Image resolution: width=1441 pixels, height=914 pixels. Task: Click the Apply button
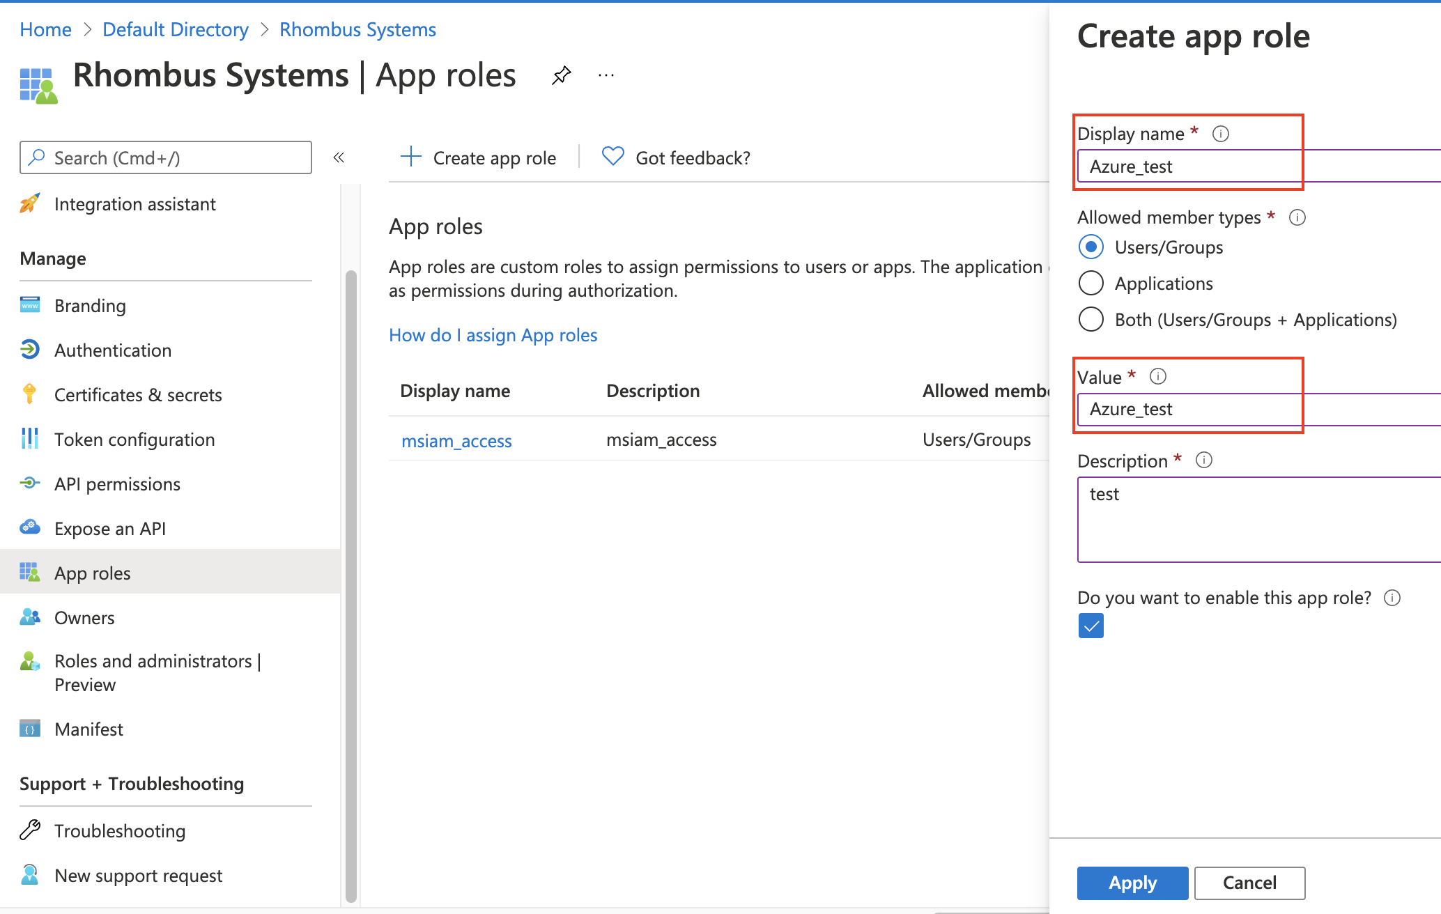point(1132,883)
